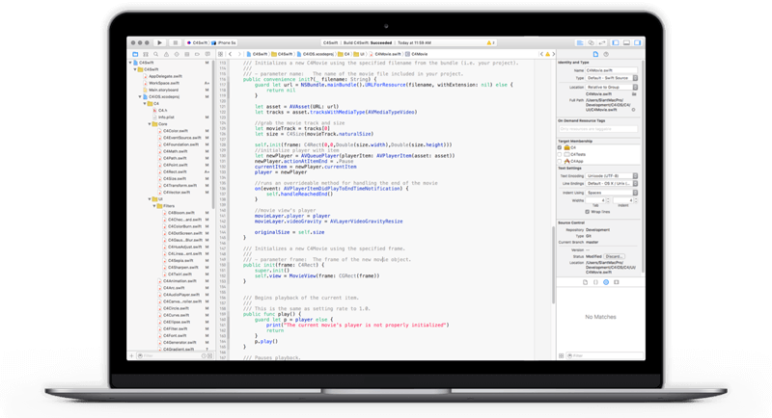The image size is (772, 418).
Task: Collapse the Filters folder
Action: tap(154, 206)
